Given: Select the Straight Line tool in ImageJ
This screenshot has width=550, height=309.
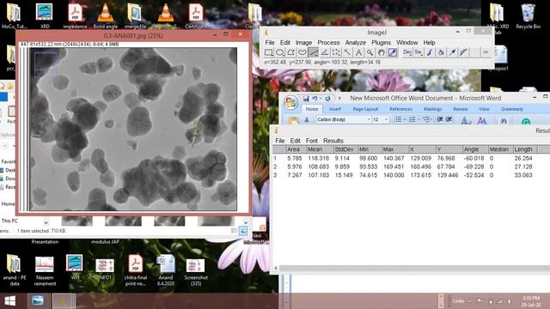Looking at the screenshot, I should pos(314,52).
